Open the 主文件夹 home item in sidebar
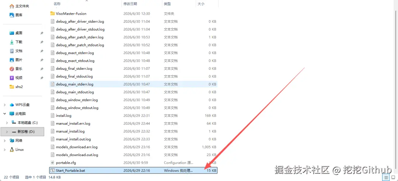This screenshot has width=398, height=181. tap(19, 6)
